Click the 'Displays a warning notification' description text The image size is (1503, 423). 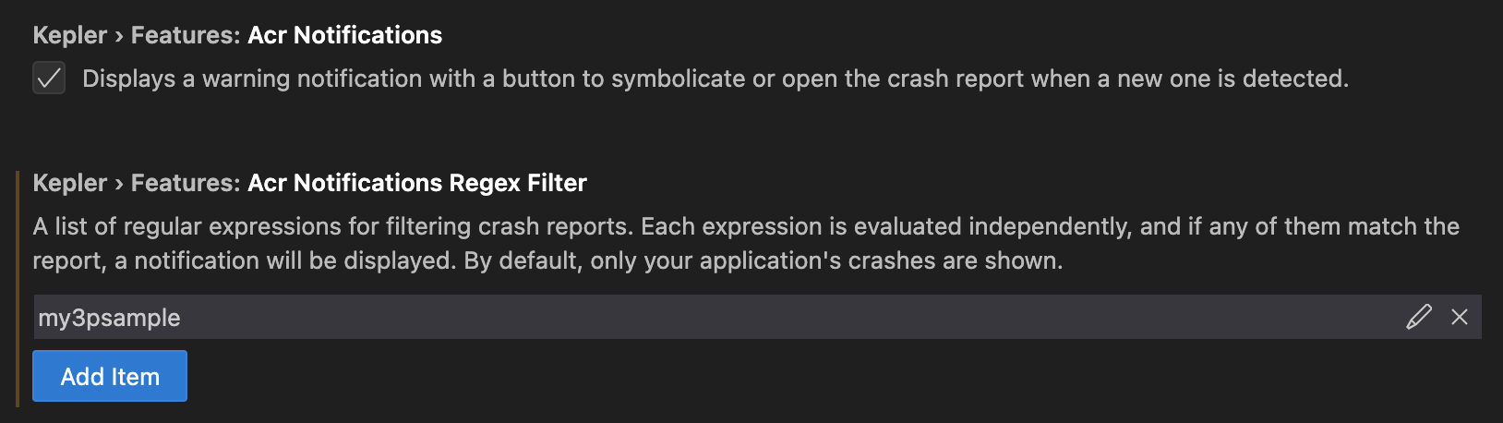[x=715, y=79]
